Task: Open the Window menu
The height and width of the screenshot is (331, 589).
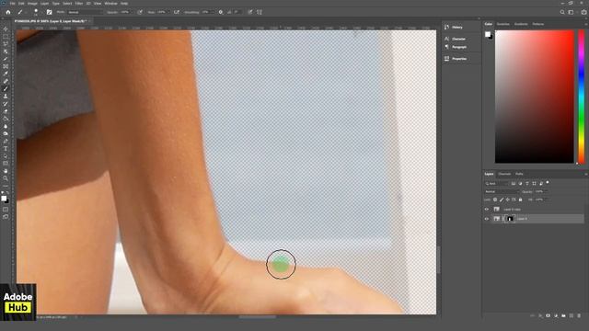Action: (110, 3)
